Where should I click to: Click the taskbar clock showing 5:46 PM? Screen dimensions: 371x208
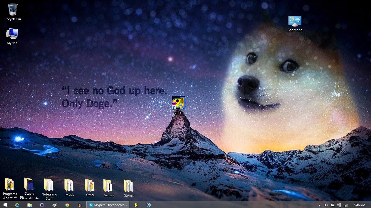(359, 205)
